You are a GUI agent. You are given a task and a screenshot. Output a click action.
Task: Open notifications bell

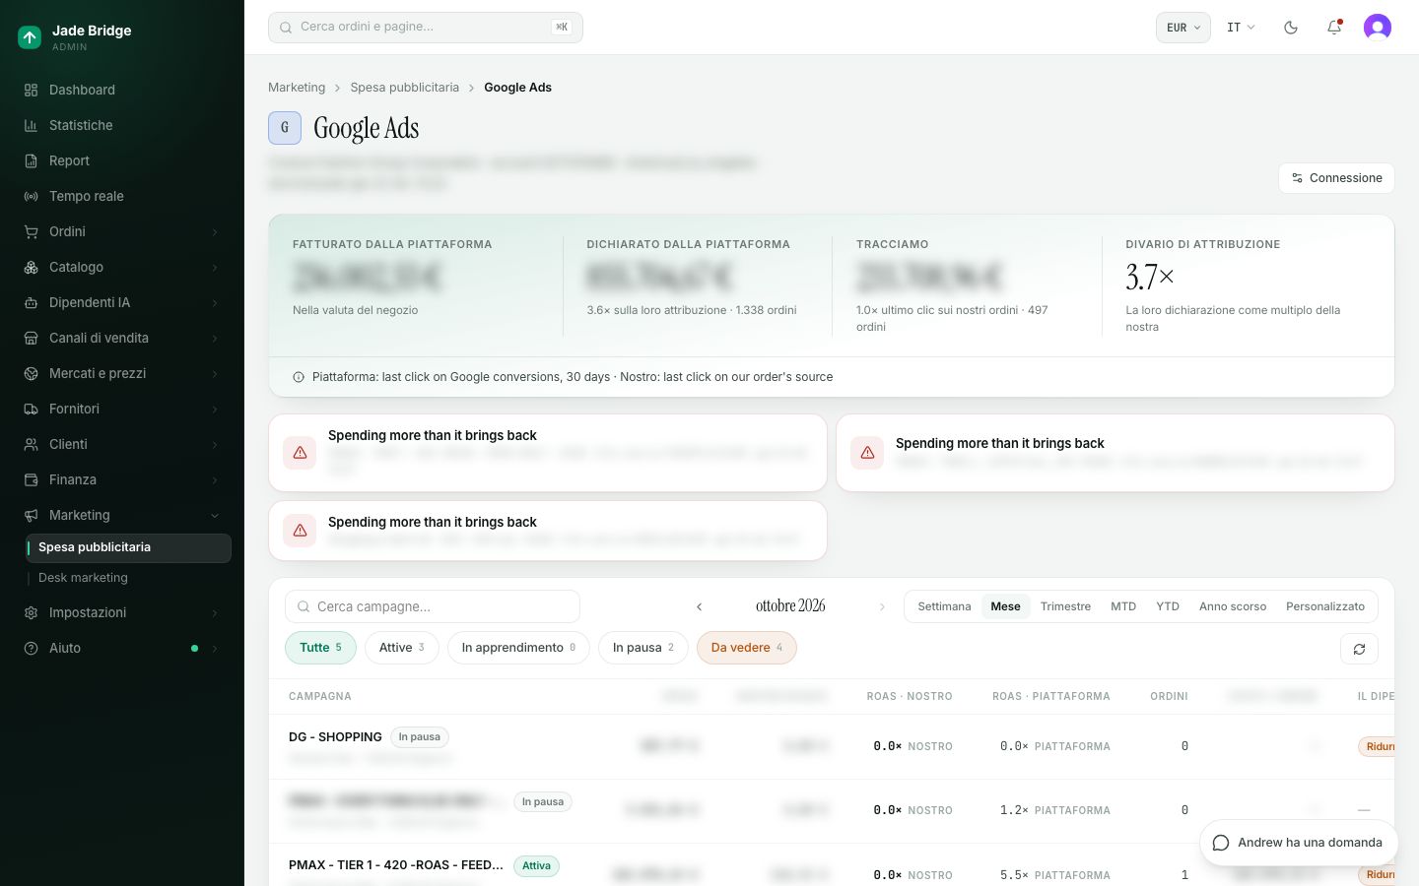[x=1334, y=28]
